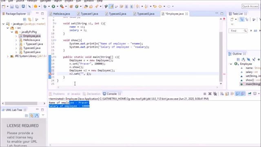This screenshot has width=261, height=147.
Task: Toggle Link with Editor in Package Explorer
Action: pos(30,20)
